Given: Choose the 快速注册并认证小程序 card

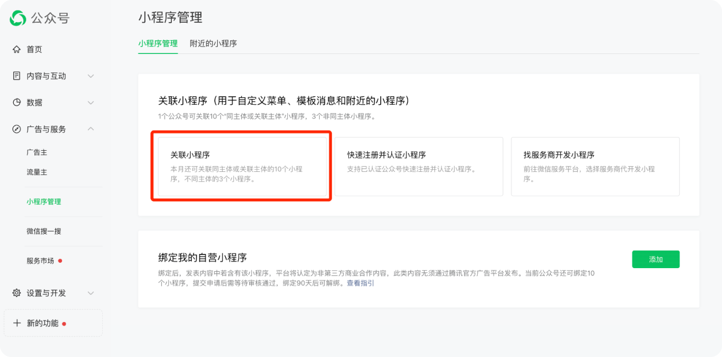Looking at the screenshot, I should tap(418, 166).
